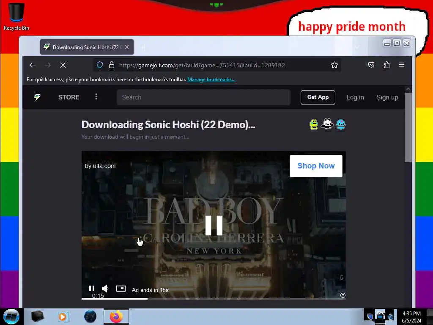
Task: Close the Downloading Sonic Hoshi tab
Action: tap(127, 47)
